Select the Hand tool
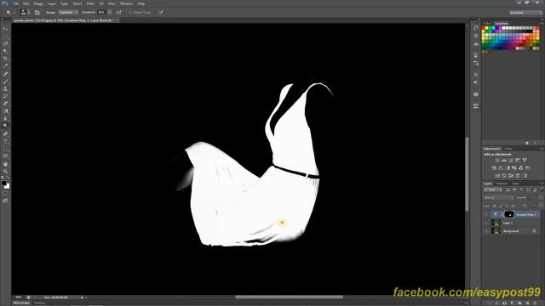Image resolution: width=545 pixels, height=306 pixels. [5, 164]
